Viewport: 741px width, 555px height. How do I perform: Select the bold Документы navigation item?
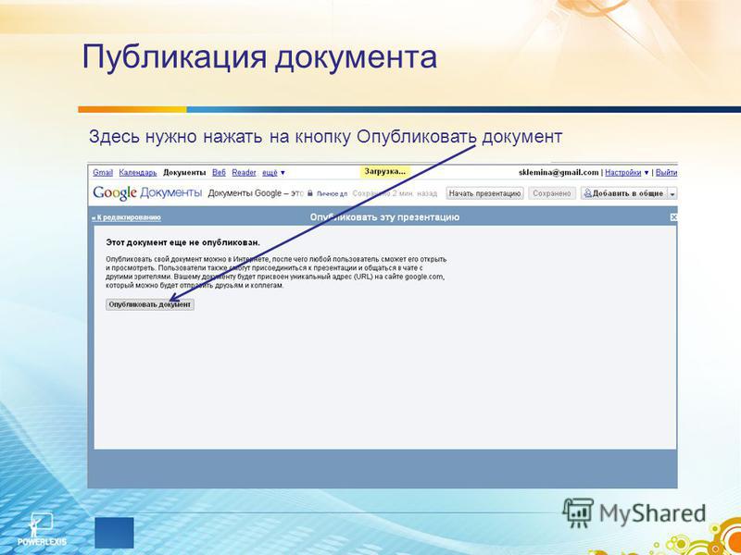click(x=184, y=173)
